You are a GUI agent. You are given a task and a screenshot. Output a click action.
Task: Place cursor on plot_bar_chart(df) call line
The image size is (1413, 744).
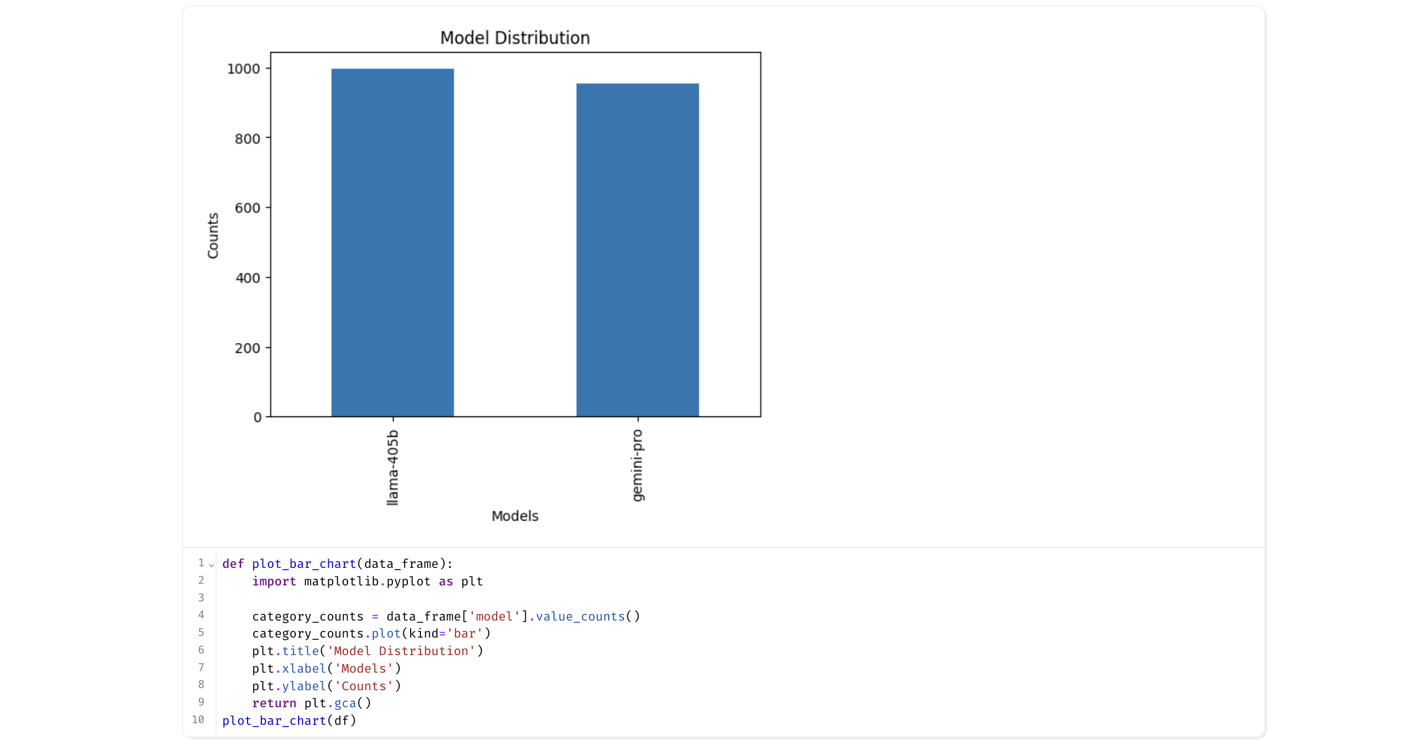coord(289,720)
